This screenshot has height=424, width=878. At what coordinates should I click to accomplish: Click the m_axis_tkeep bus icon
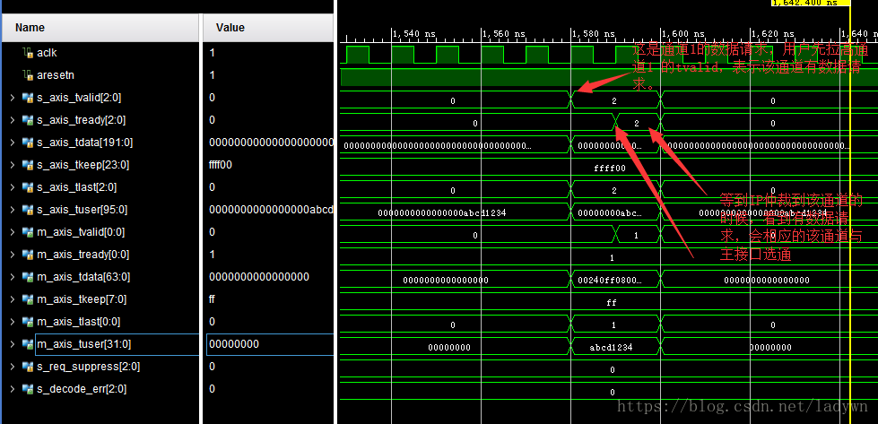click(28, 299)
